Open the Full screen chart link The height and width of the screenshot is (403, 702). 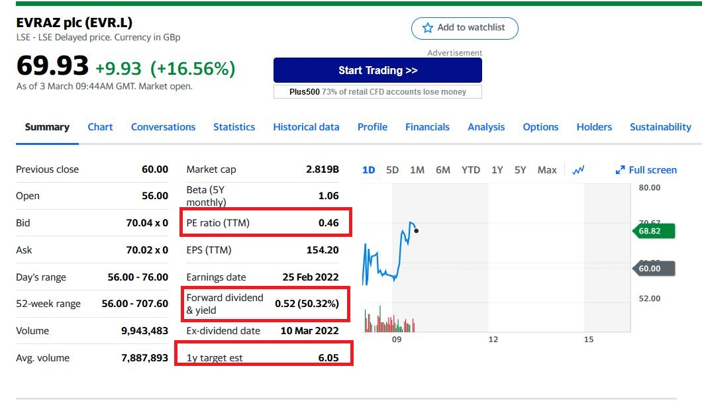click(653, 170)
